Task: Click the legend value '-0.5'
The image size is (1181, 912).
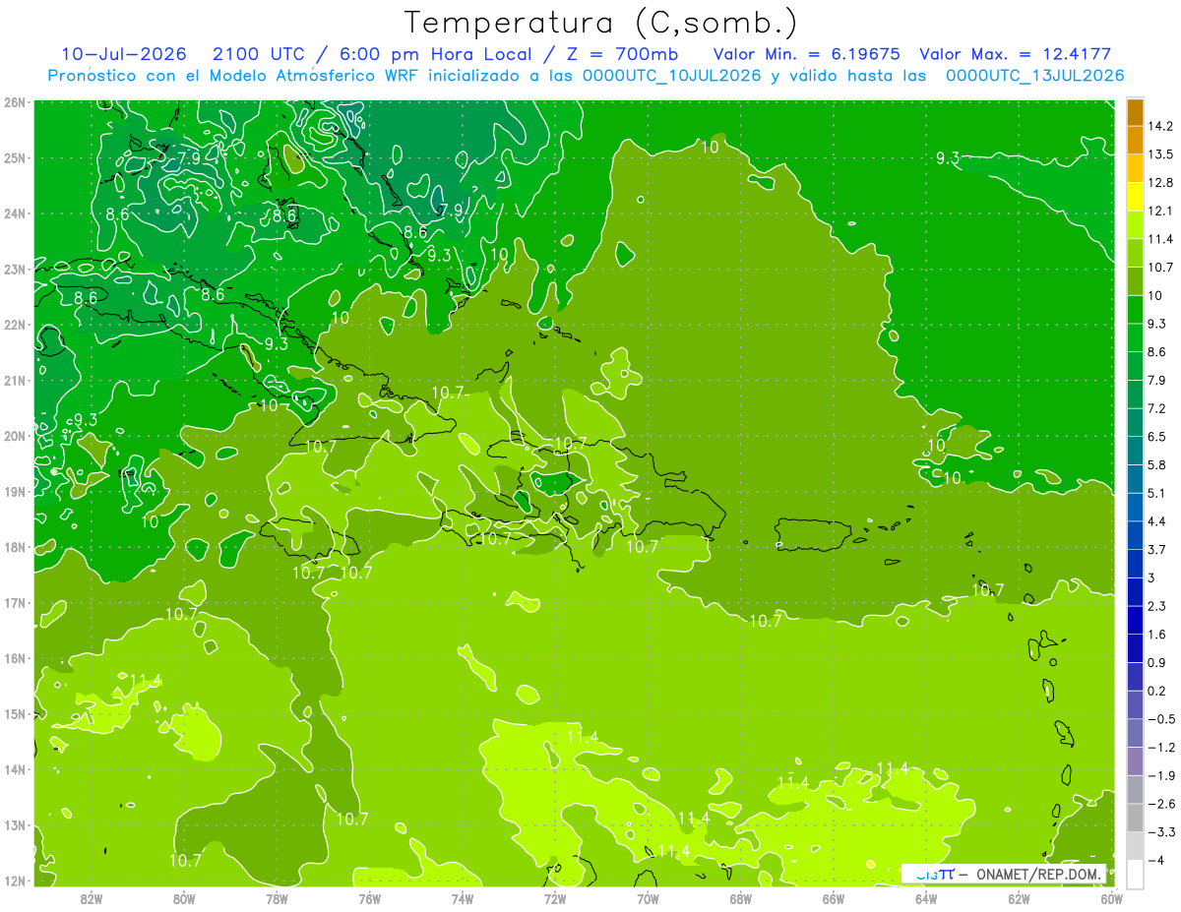Action: coord(1160,719)
